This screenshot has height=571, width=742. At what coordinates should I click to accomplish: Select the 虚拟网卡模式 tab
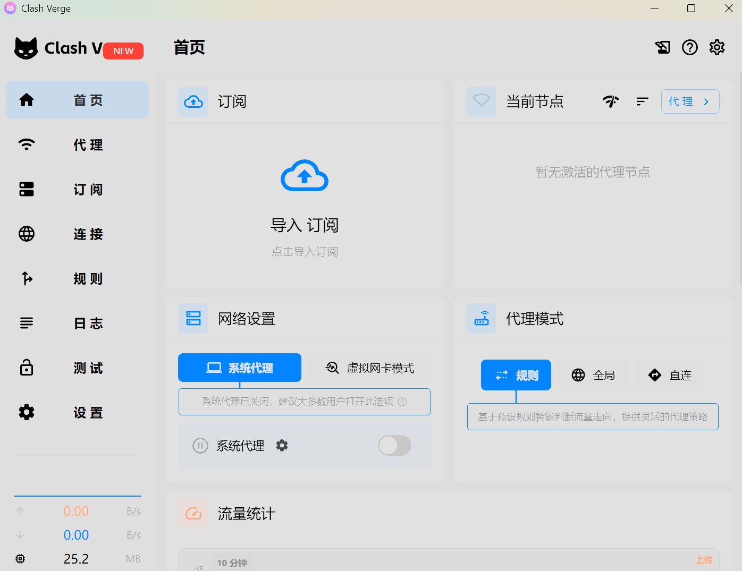pos(370,368)
